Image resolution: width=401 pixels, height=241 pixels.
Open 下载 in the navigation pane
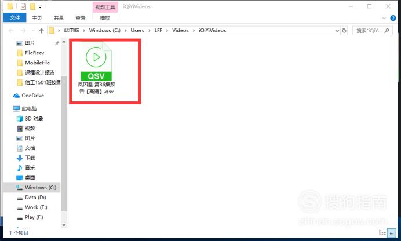30,158
